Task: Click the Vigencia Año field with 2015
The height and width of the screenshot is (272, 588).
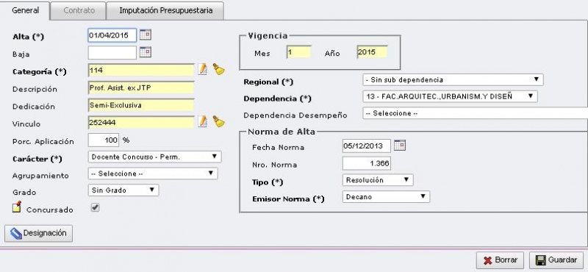Action: [x=372, y=52]
